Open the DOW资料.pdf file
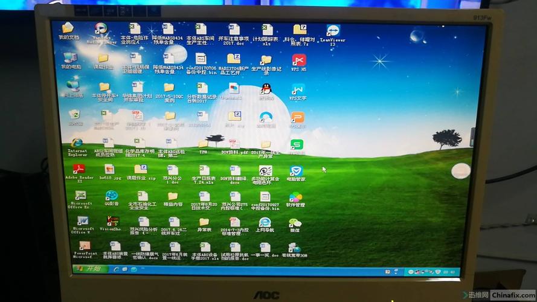Screen dimensions: 537x302 coord(234,144)
